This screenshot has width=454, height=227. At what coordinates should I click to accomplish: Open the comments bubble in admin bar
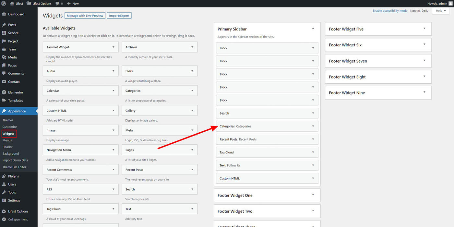pyautogui.click(x=59, y=4)
